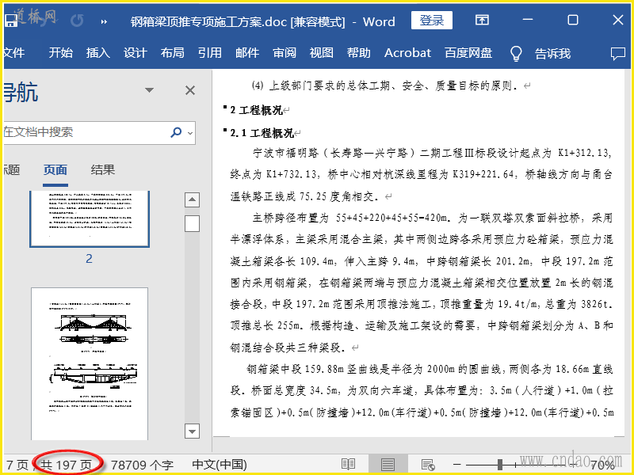Click the zoom out minus button
Screen dimensions: 634x475
(x=456, y=465)
